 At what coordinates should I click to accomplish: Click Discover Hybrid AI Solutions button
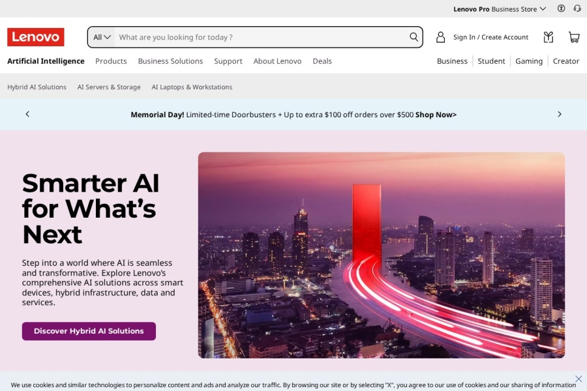[89, 331]
